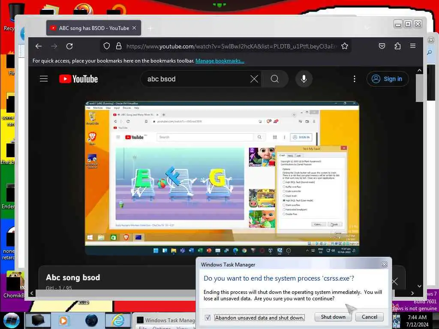Viewport: 439px width, 329px height.
Task: Reload the YouTube page
Action: [x=69, y=46]
